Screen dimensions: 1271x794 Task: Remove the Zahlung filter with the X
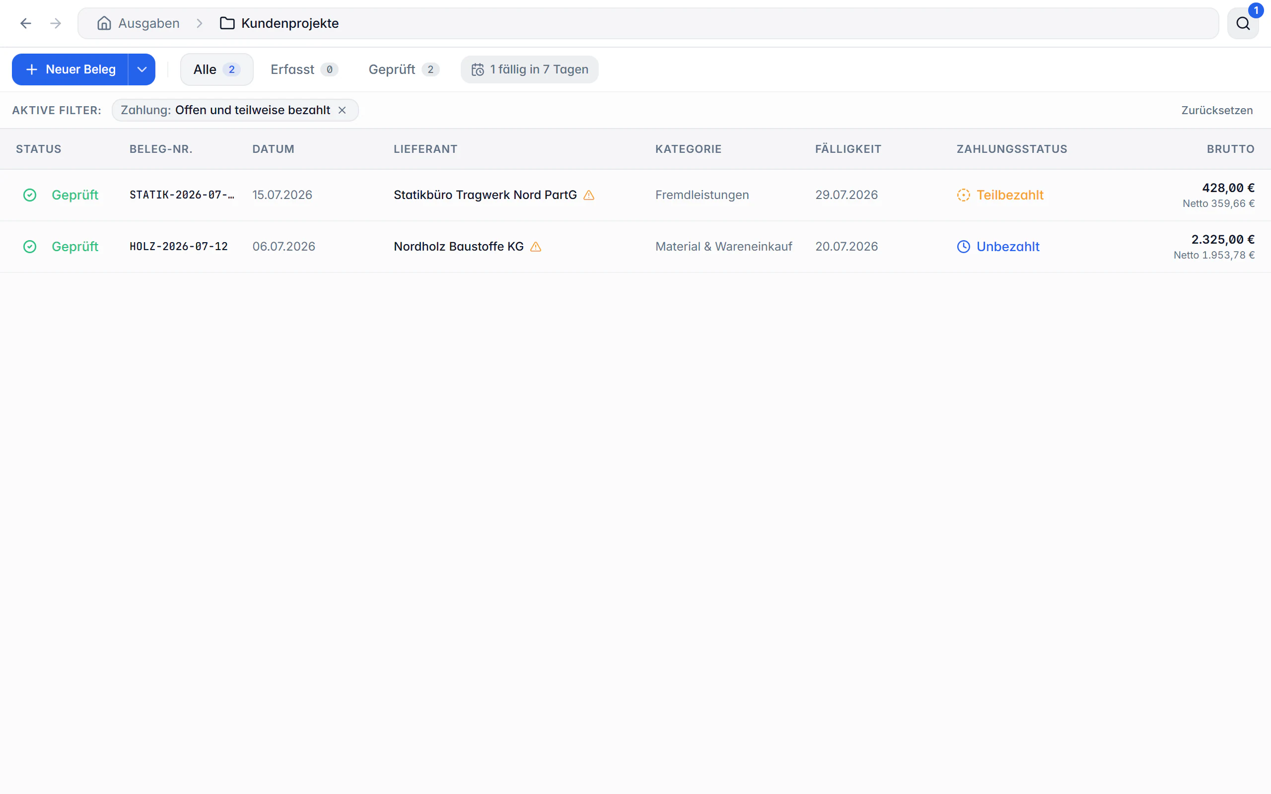(342, 110)
